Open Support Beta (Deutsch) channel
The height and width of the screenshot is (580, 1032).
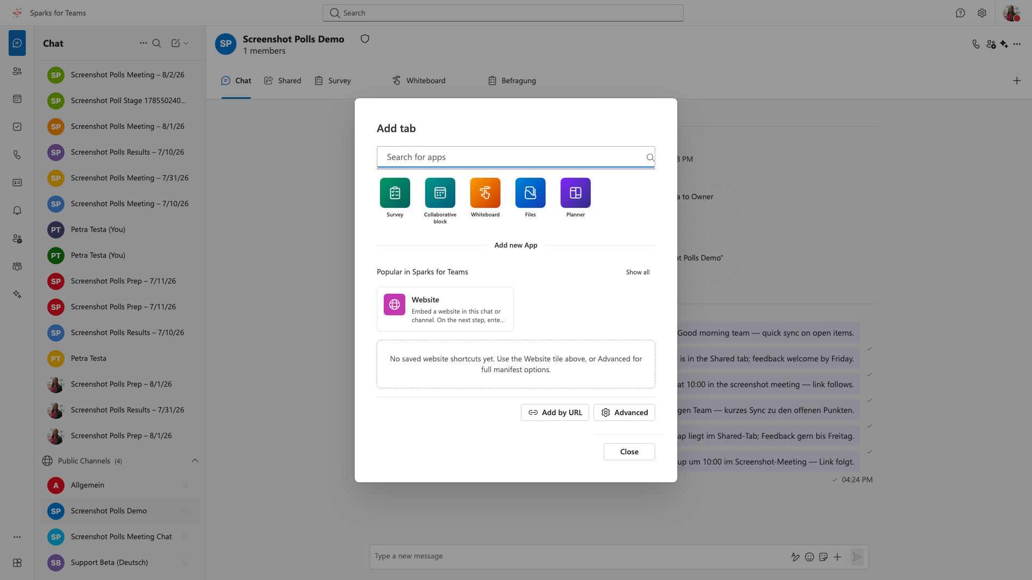click(120, 562)
